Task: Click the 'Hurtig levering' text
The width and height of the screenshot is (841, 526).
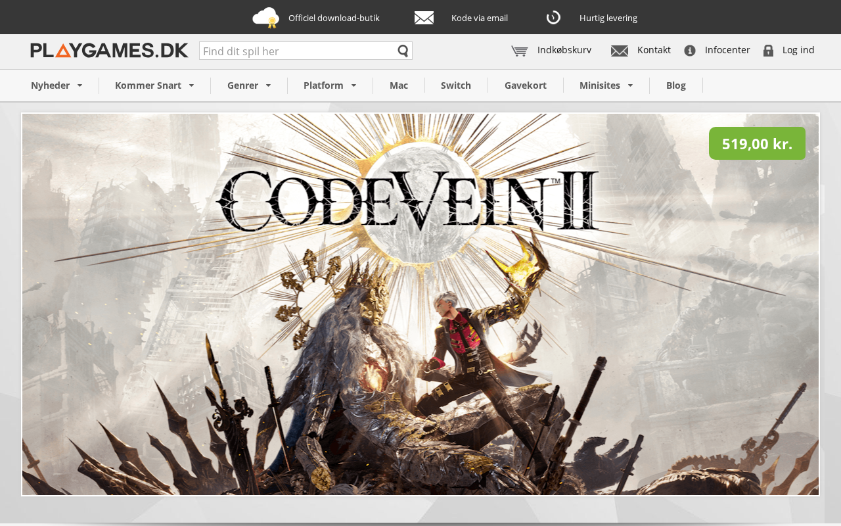Action: 608,18
